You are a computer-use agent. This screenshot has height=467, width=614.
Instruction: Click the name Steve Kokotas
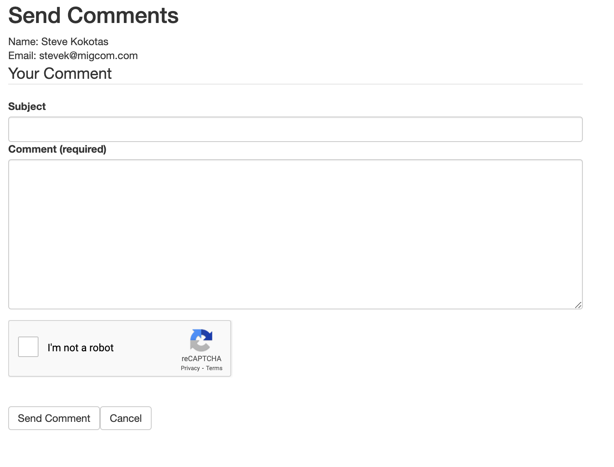(x=75, y=41)
